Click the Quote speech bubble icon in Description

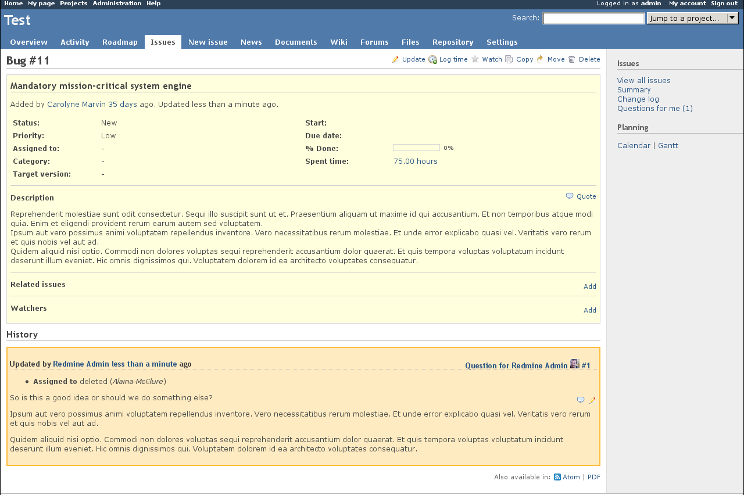[570, 196]
